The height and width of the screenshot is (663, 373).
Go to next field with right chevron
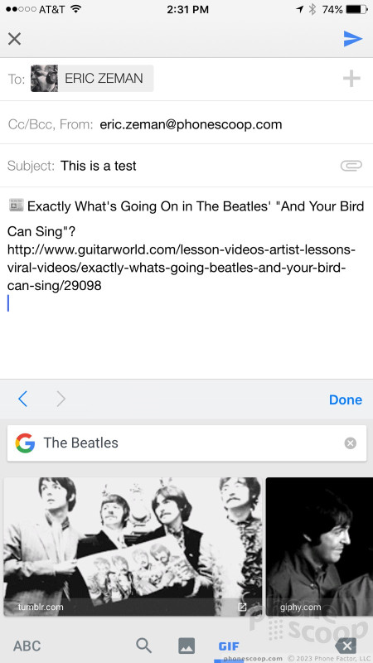[x=61, y=399]
